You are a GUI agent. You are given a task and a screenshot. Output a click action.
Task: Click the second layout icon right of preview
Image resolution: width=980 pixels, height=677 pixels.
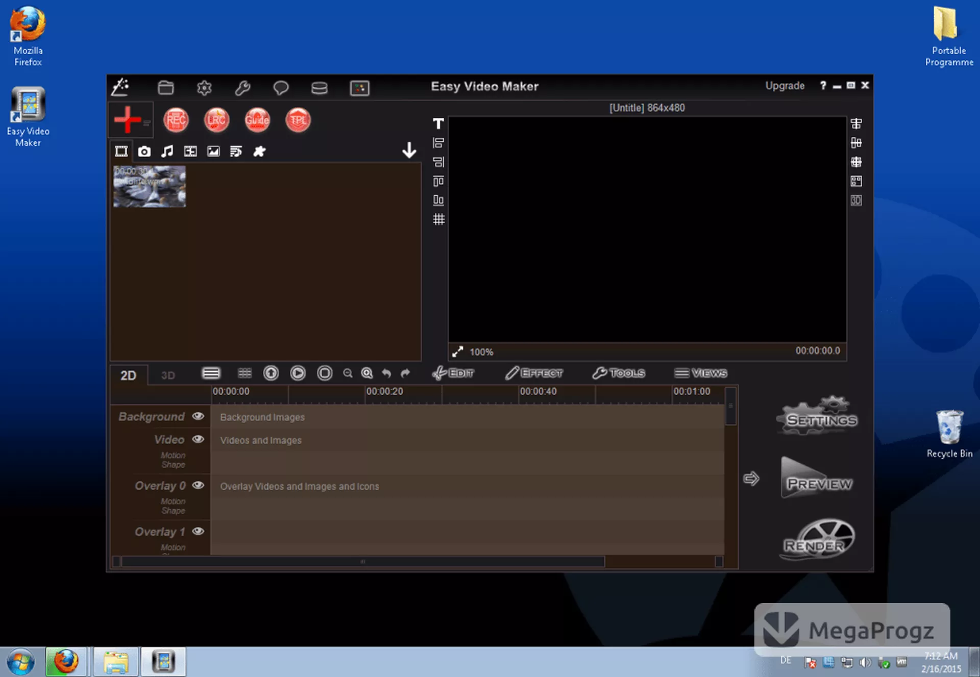856,143
